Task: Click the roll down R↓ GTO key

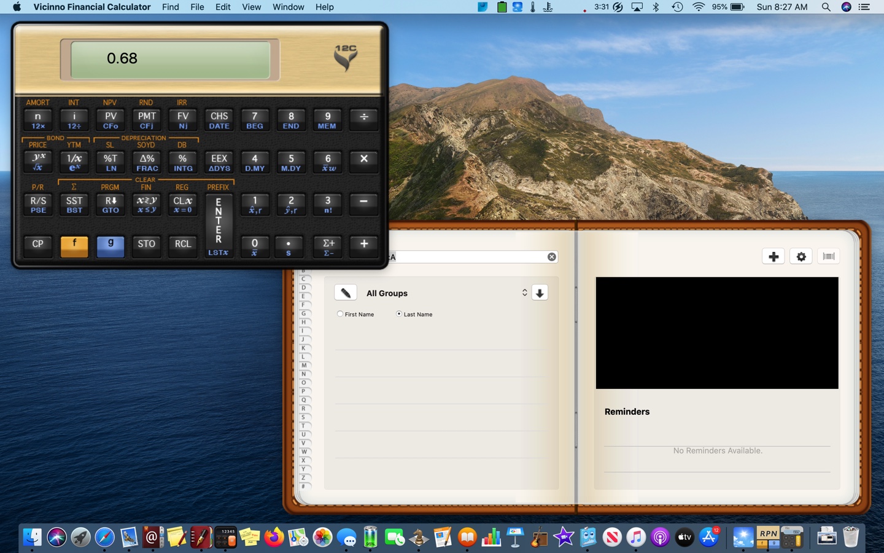Action: 110,205
